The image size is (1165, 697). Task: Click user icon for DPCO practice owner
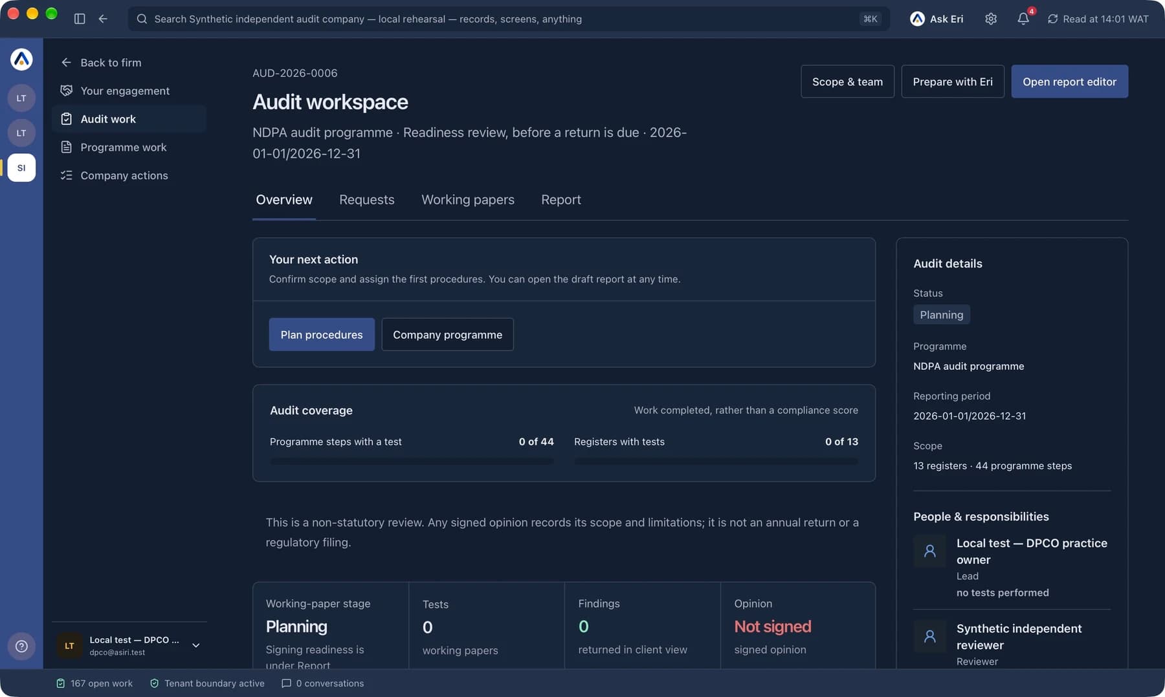[929, 552]
